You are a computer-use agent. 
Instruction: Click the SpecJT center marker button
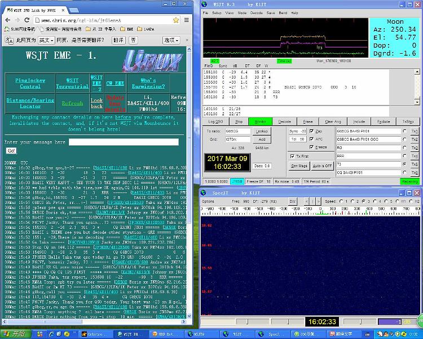pyautogui.click(x=312, y=201)
